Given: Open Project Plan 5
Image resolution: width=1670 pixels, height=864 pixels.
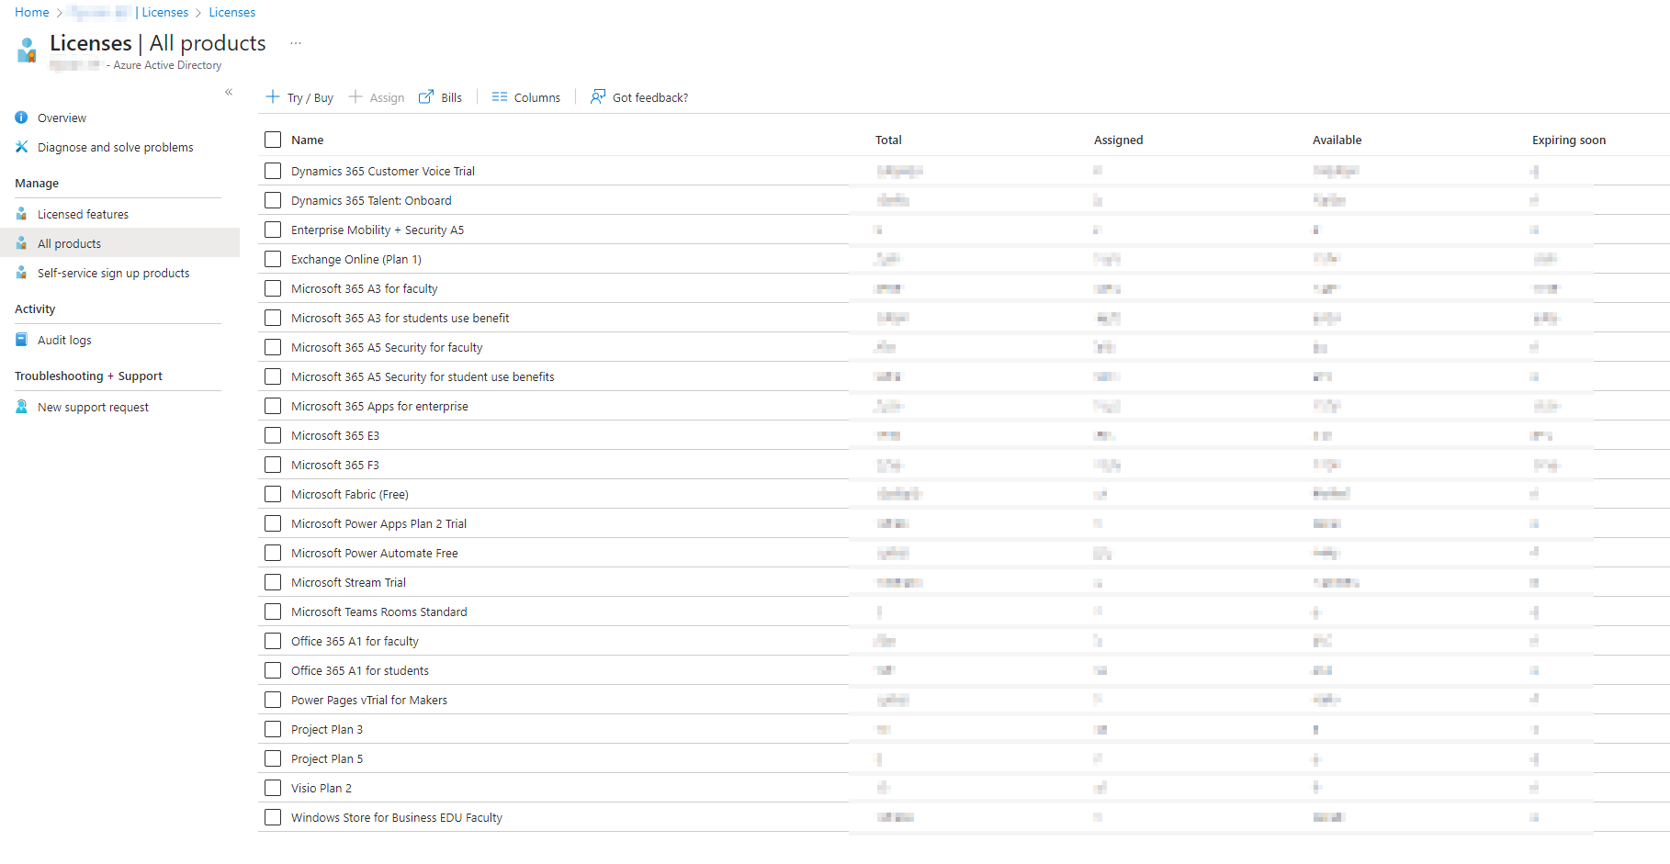Looking at the screenshot, I should click(327, 758).
